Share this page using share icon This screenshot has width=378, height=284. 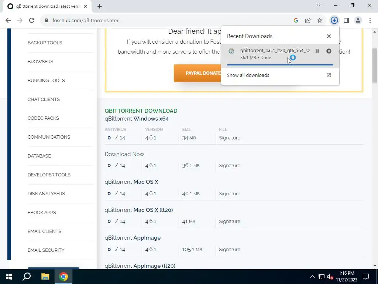click(x=308, y=21)
